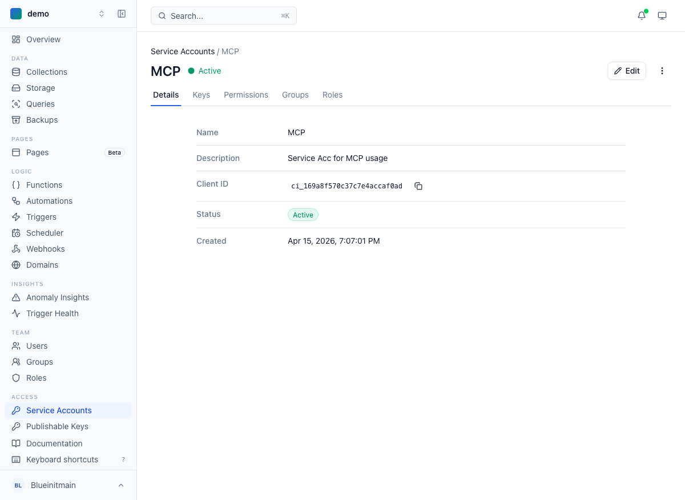Click the created date 'Apr 15, 2026, 7:07:01 PM'
This screenshot has height=500, width=685.
tap(334, 241)
